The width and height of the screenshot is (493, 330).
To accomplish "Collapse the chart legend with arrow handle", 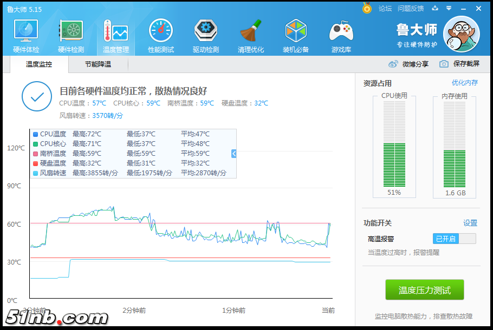I will tap(234, 154).
